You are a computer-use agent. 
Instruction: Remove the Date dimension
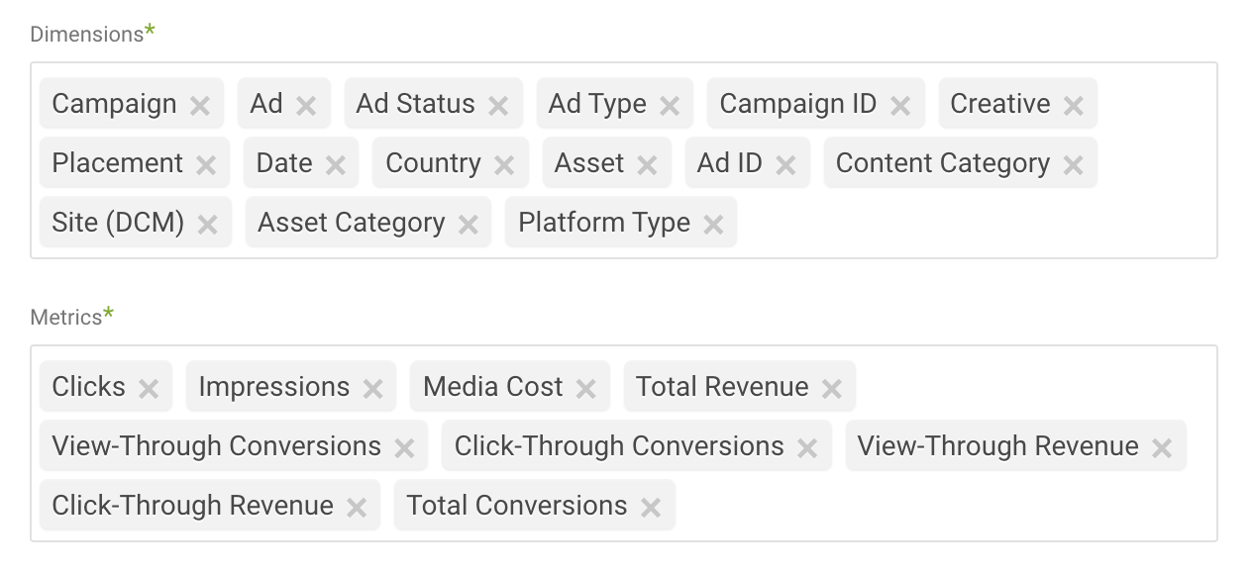(336, 165)
